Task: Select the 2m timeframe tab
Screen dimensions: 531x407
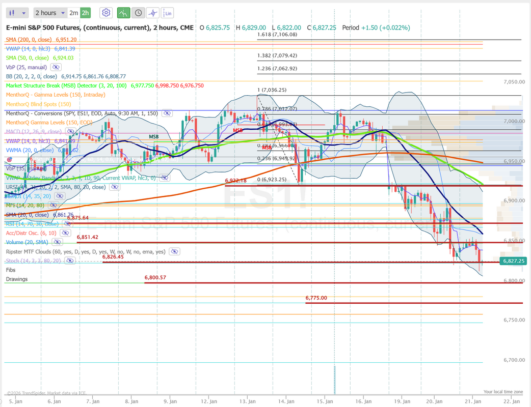Action: click(x=74, y=13)
